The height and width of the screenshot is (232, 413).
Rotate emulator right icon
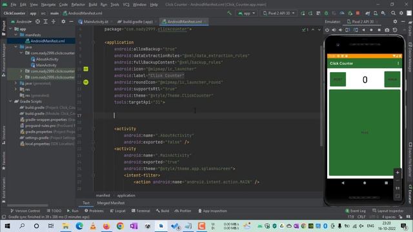pos(356,30)
